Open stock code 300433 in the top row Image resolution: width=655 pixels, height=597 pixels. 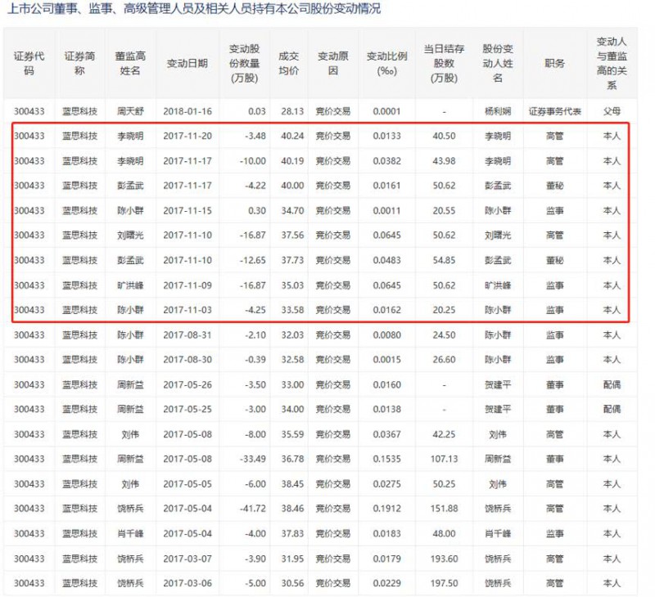click(x=29, y=109)
